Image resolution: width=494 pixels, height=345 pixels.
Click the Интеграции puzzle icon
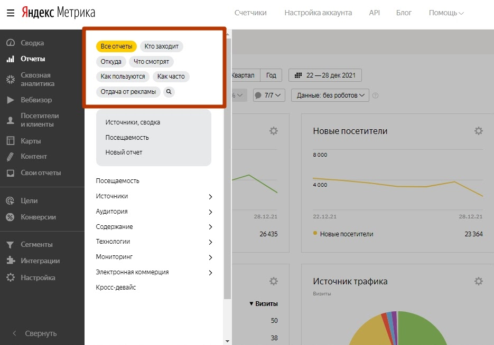tap(11, 261)
